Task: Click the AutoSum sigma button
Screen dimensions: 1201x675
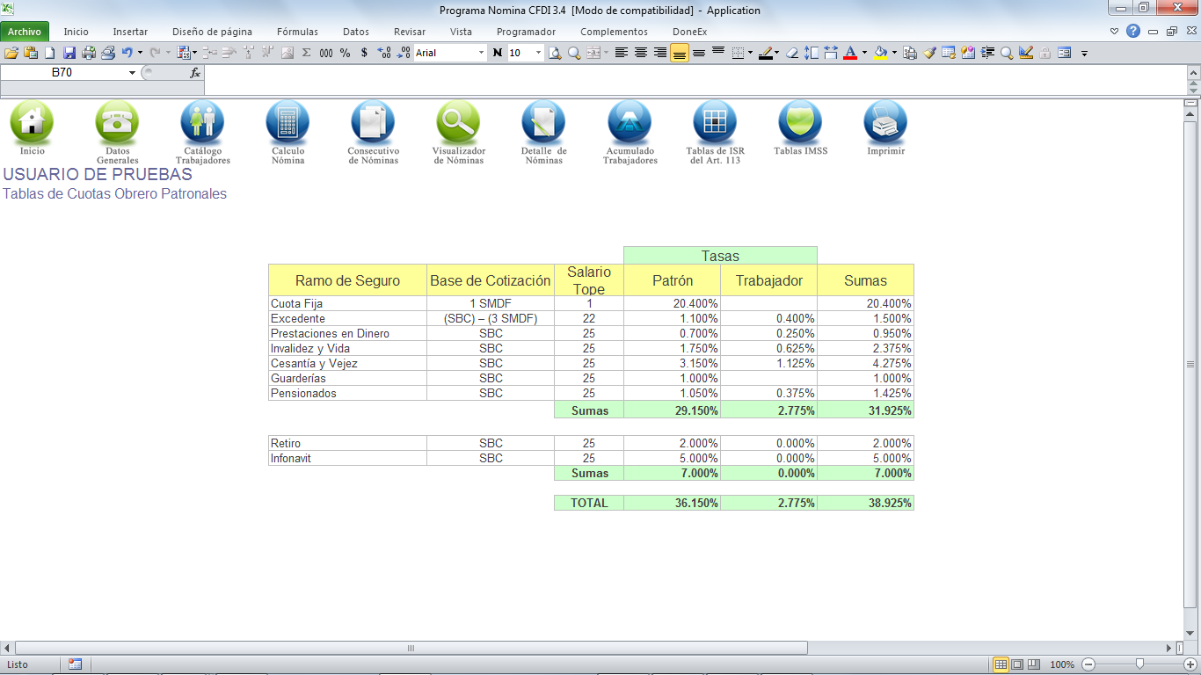Action: pyautogui.click(x=307, y=53)
